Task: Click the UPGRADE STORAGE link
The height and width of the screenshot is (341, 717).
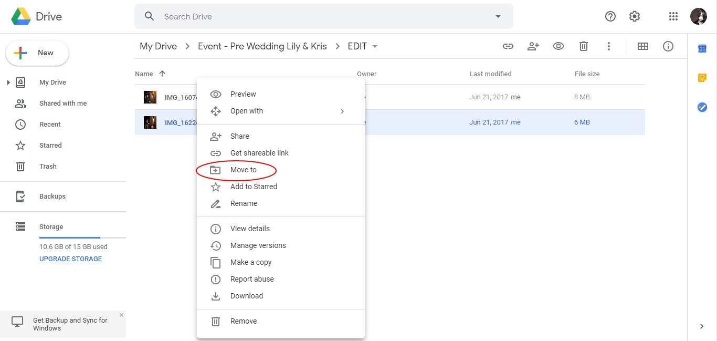Action: click(x=70, y=259)
